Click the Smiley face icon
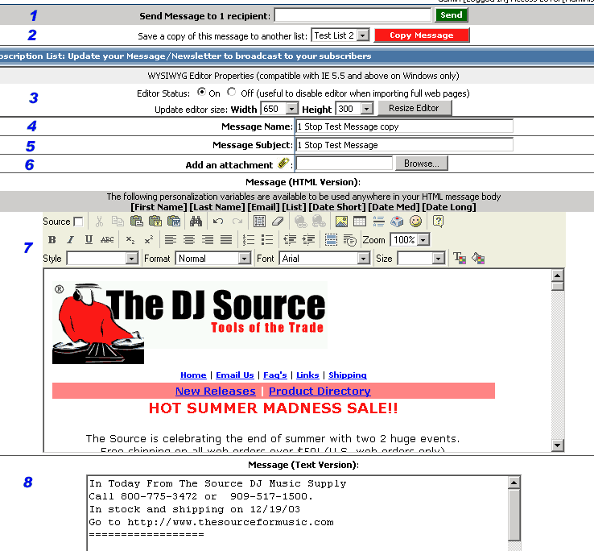 (x=415, y=222)
